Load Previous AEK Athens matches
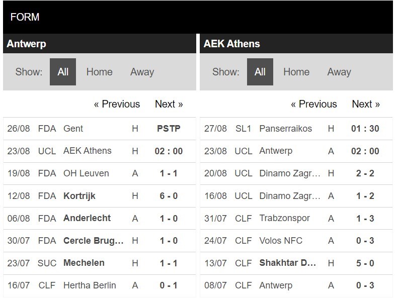This screenshot has height=303, width=398. coord(314,104)
